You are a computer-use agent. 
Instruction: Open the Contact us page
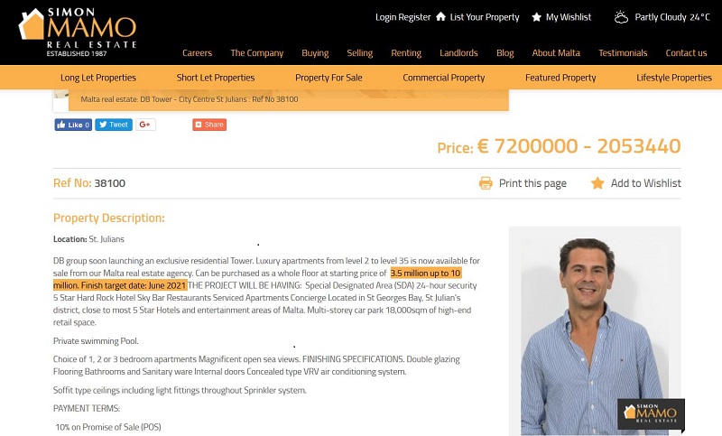tap(686, 53)
